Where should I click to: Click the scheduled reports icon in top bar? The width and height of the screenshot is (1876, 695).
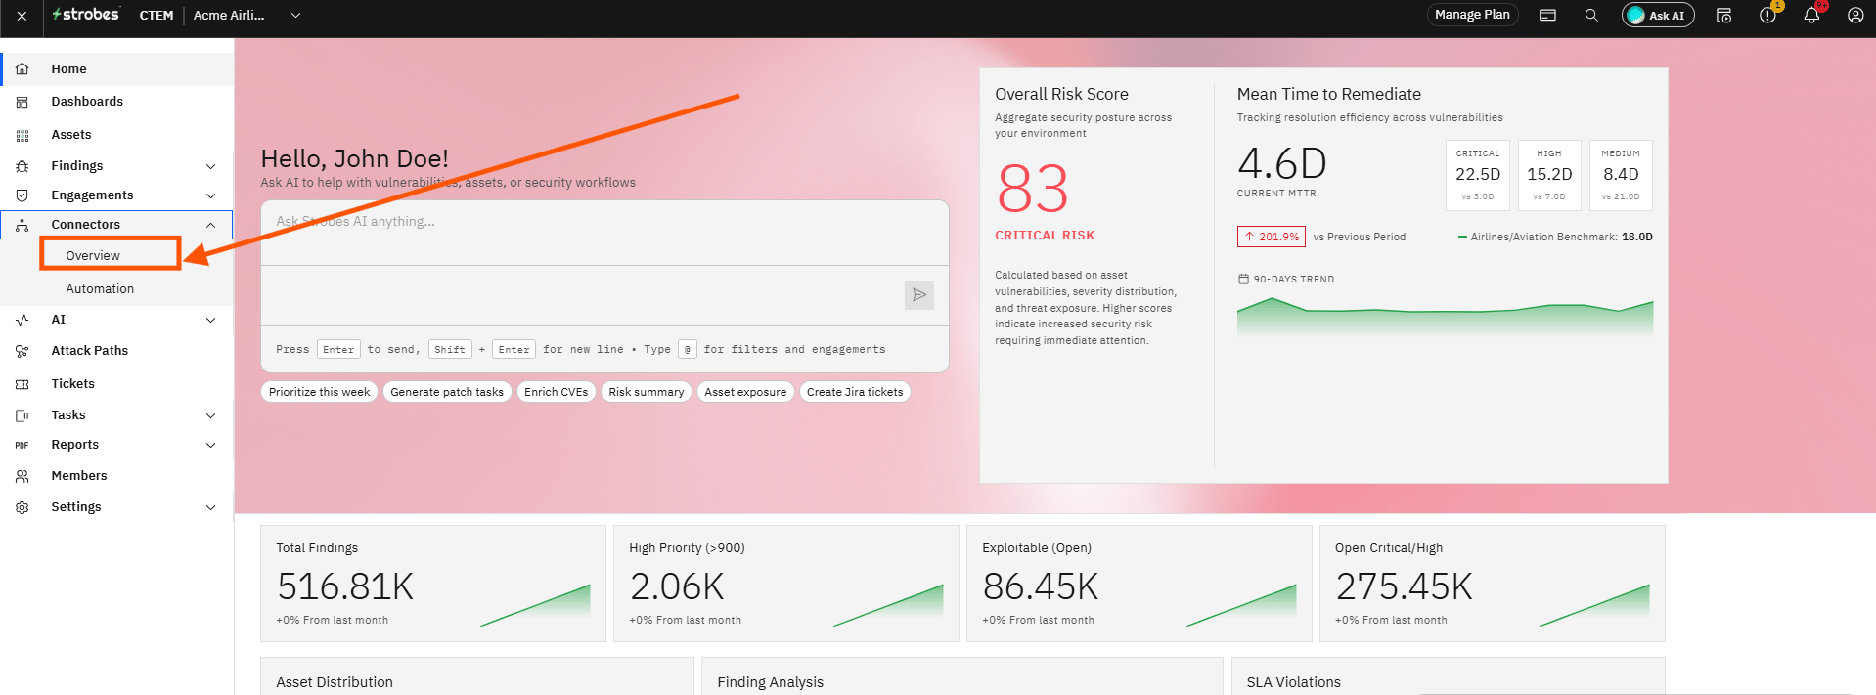(x=1723, y=16)
